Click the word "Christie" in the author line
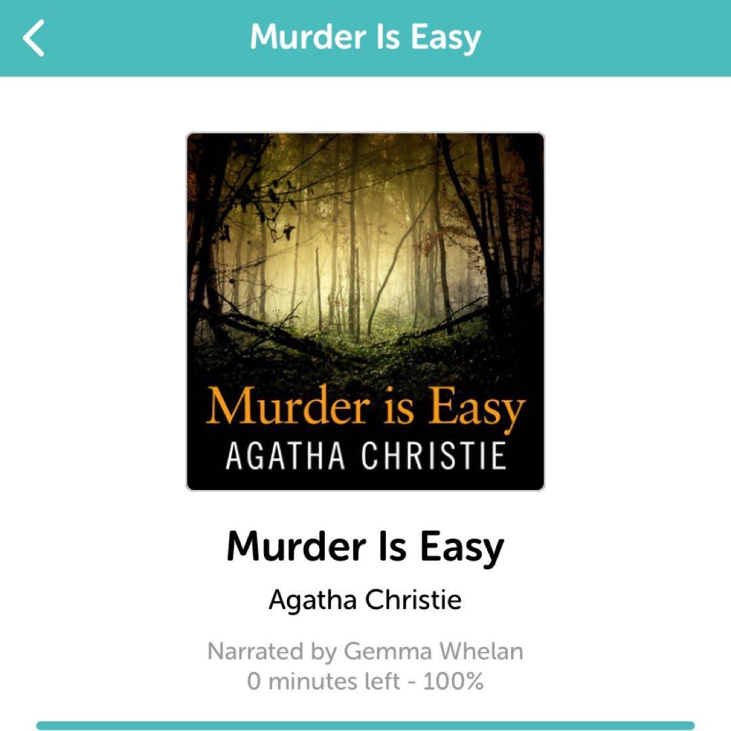The width and height of the screenshot is (731, 731). click(x=413, y=600)
